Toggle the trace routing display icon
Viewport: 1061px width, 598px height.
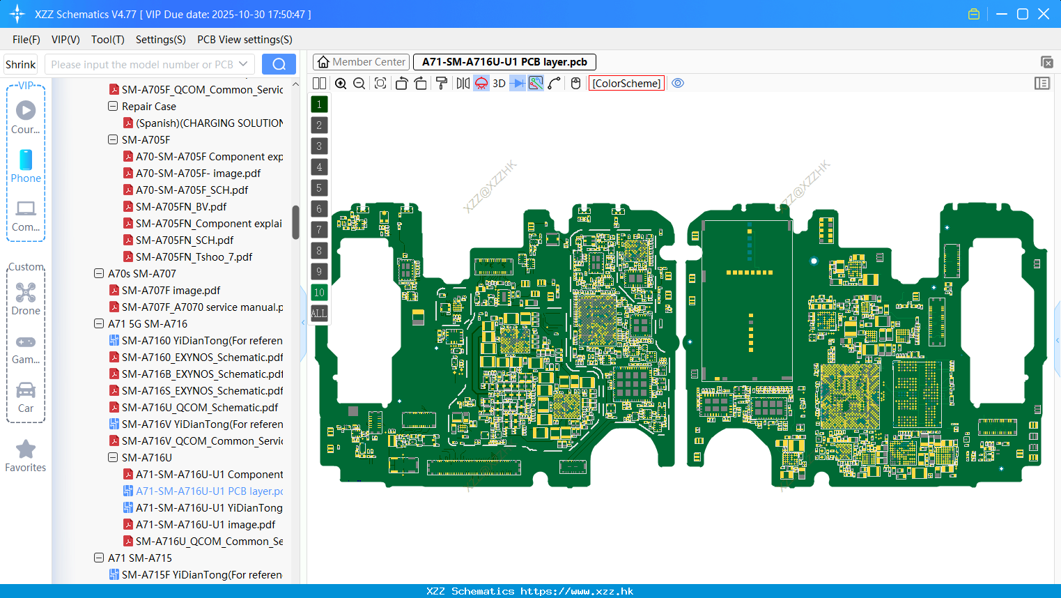coord(536,84)
